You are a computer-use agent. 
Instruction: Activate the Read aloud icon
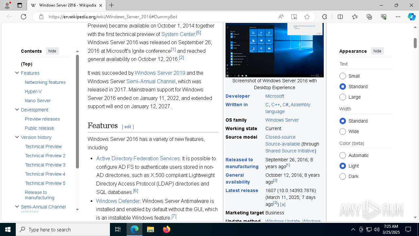[x=281, y=17]
